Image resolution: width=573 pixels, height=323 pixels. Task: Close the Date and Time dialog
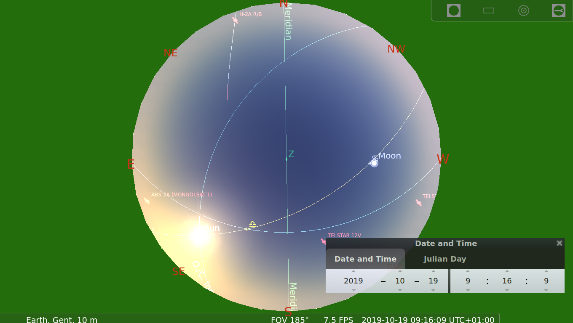point(559,243)
